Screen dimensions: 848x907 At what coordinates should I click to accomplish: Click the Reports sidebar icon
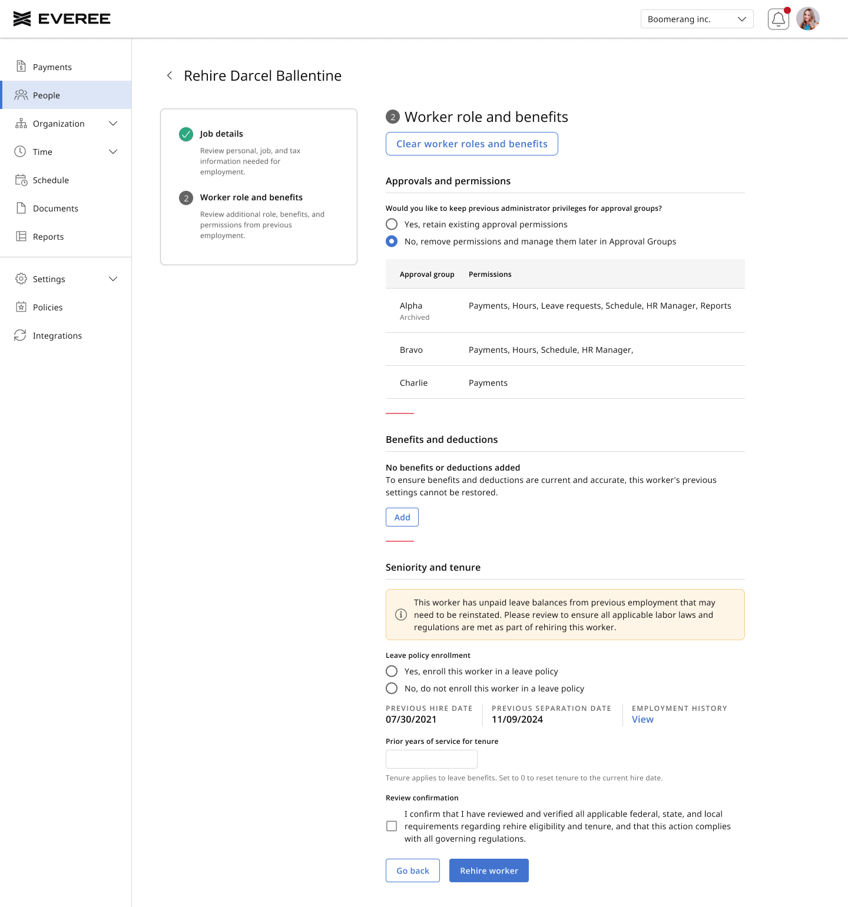pyautogui.click(x=21, y=236)
